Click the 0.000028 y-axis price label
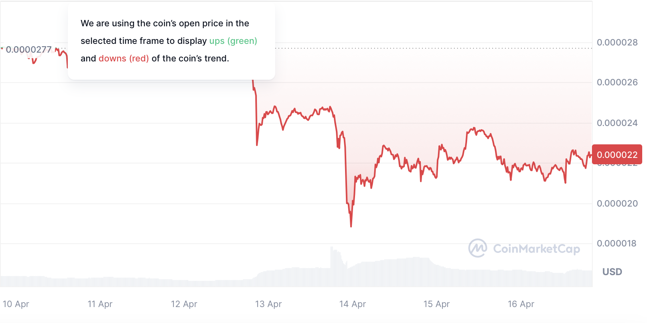 pyautogui.click(x=617, y=42)
